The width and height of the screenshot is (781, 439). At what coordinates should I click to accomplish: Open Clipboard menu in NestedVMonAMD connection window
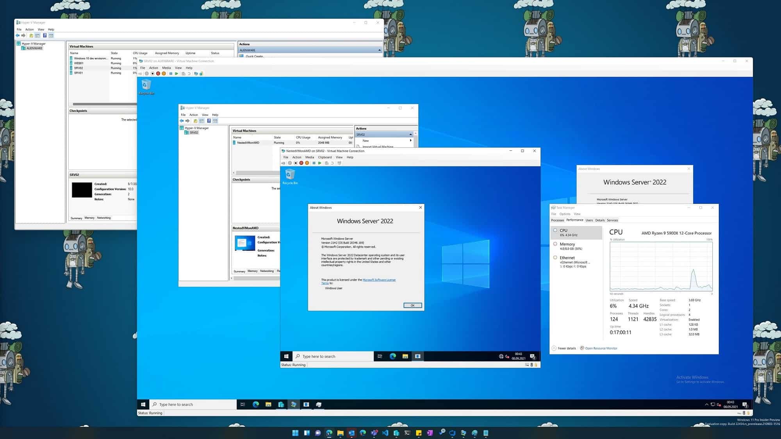coord(325,157)
